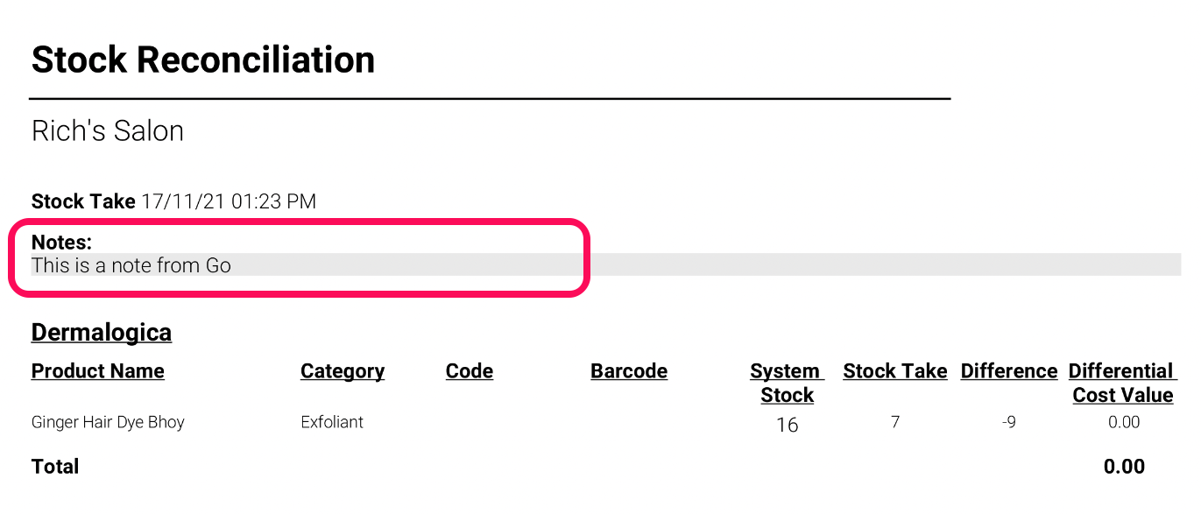
Task: Click the stock take value 7
Action: click(x=895, y=422)
